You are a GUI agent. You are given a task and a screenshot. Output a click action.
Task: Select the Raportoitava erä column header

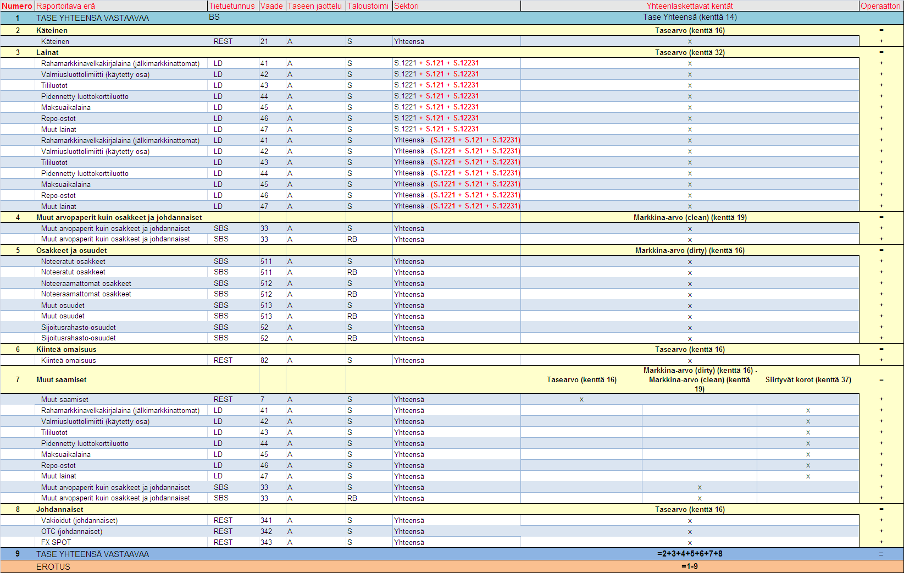(121, 5)
